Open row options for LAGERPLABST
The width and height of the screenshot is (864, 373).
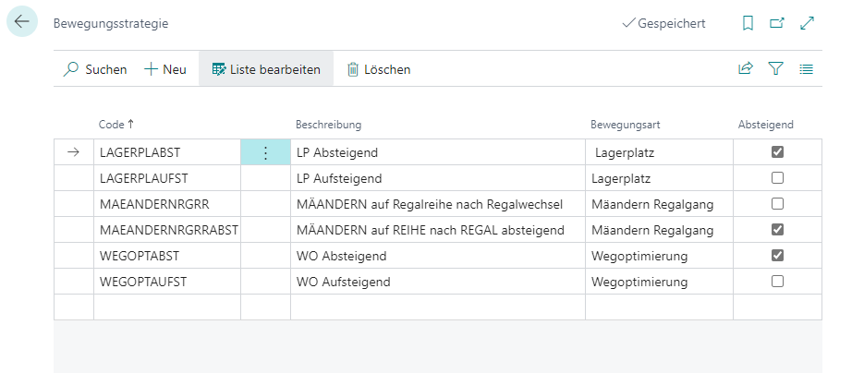[265, 152]
